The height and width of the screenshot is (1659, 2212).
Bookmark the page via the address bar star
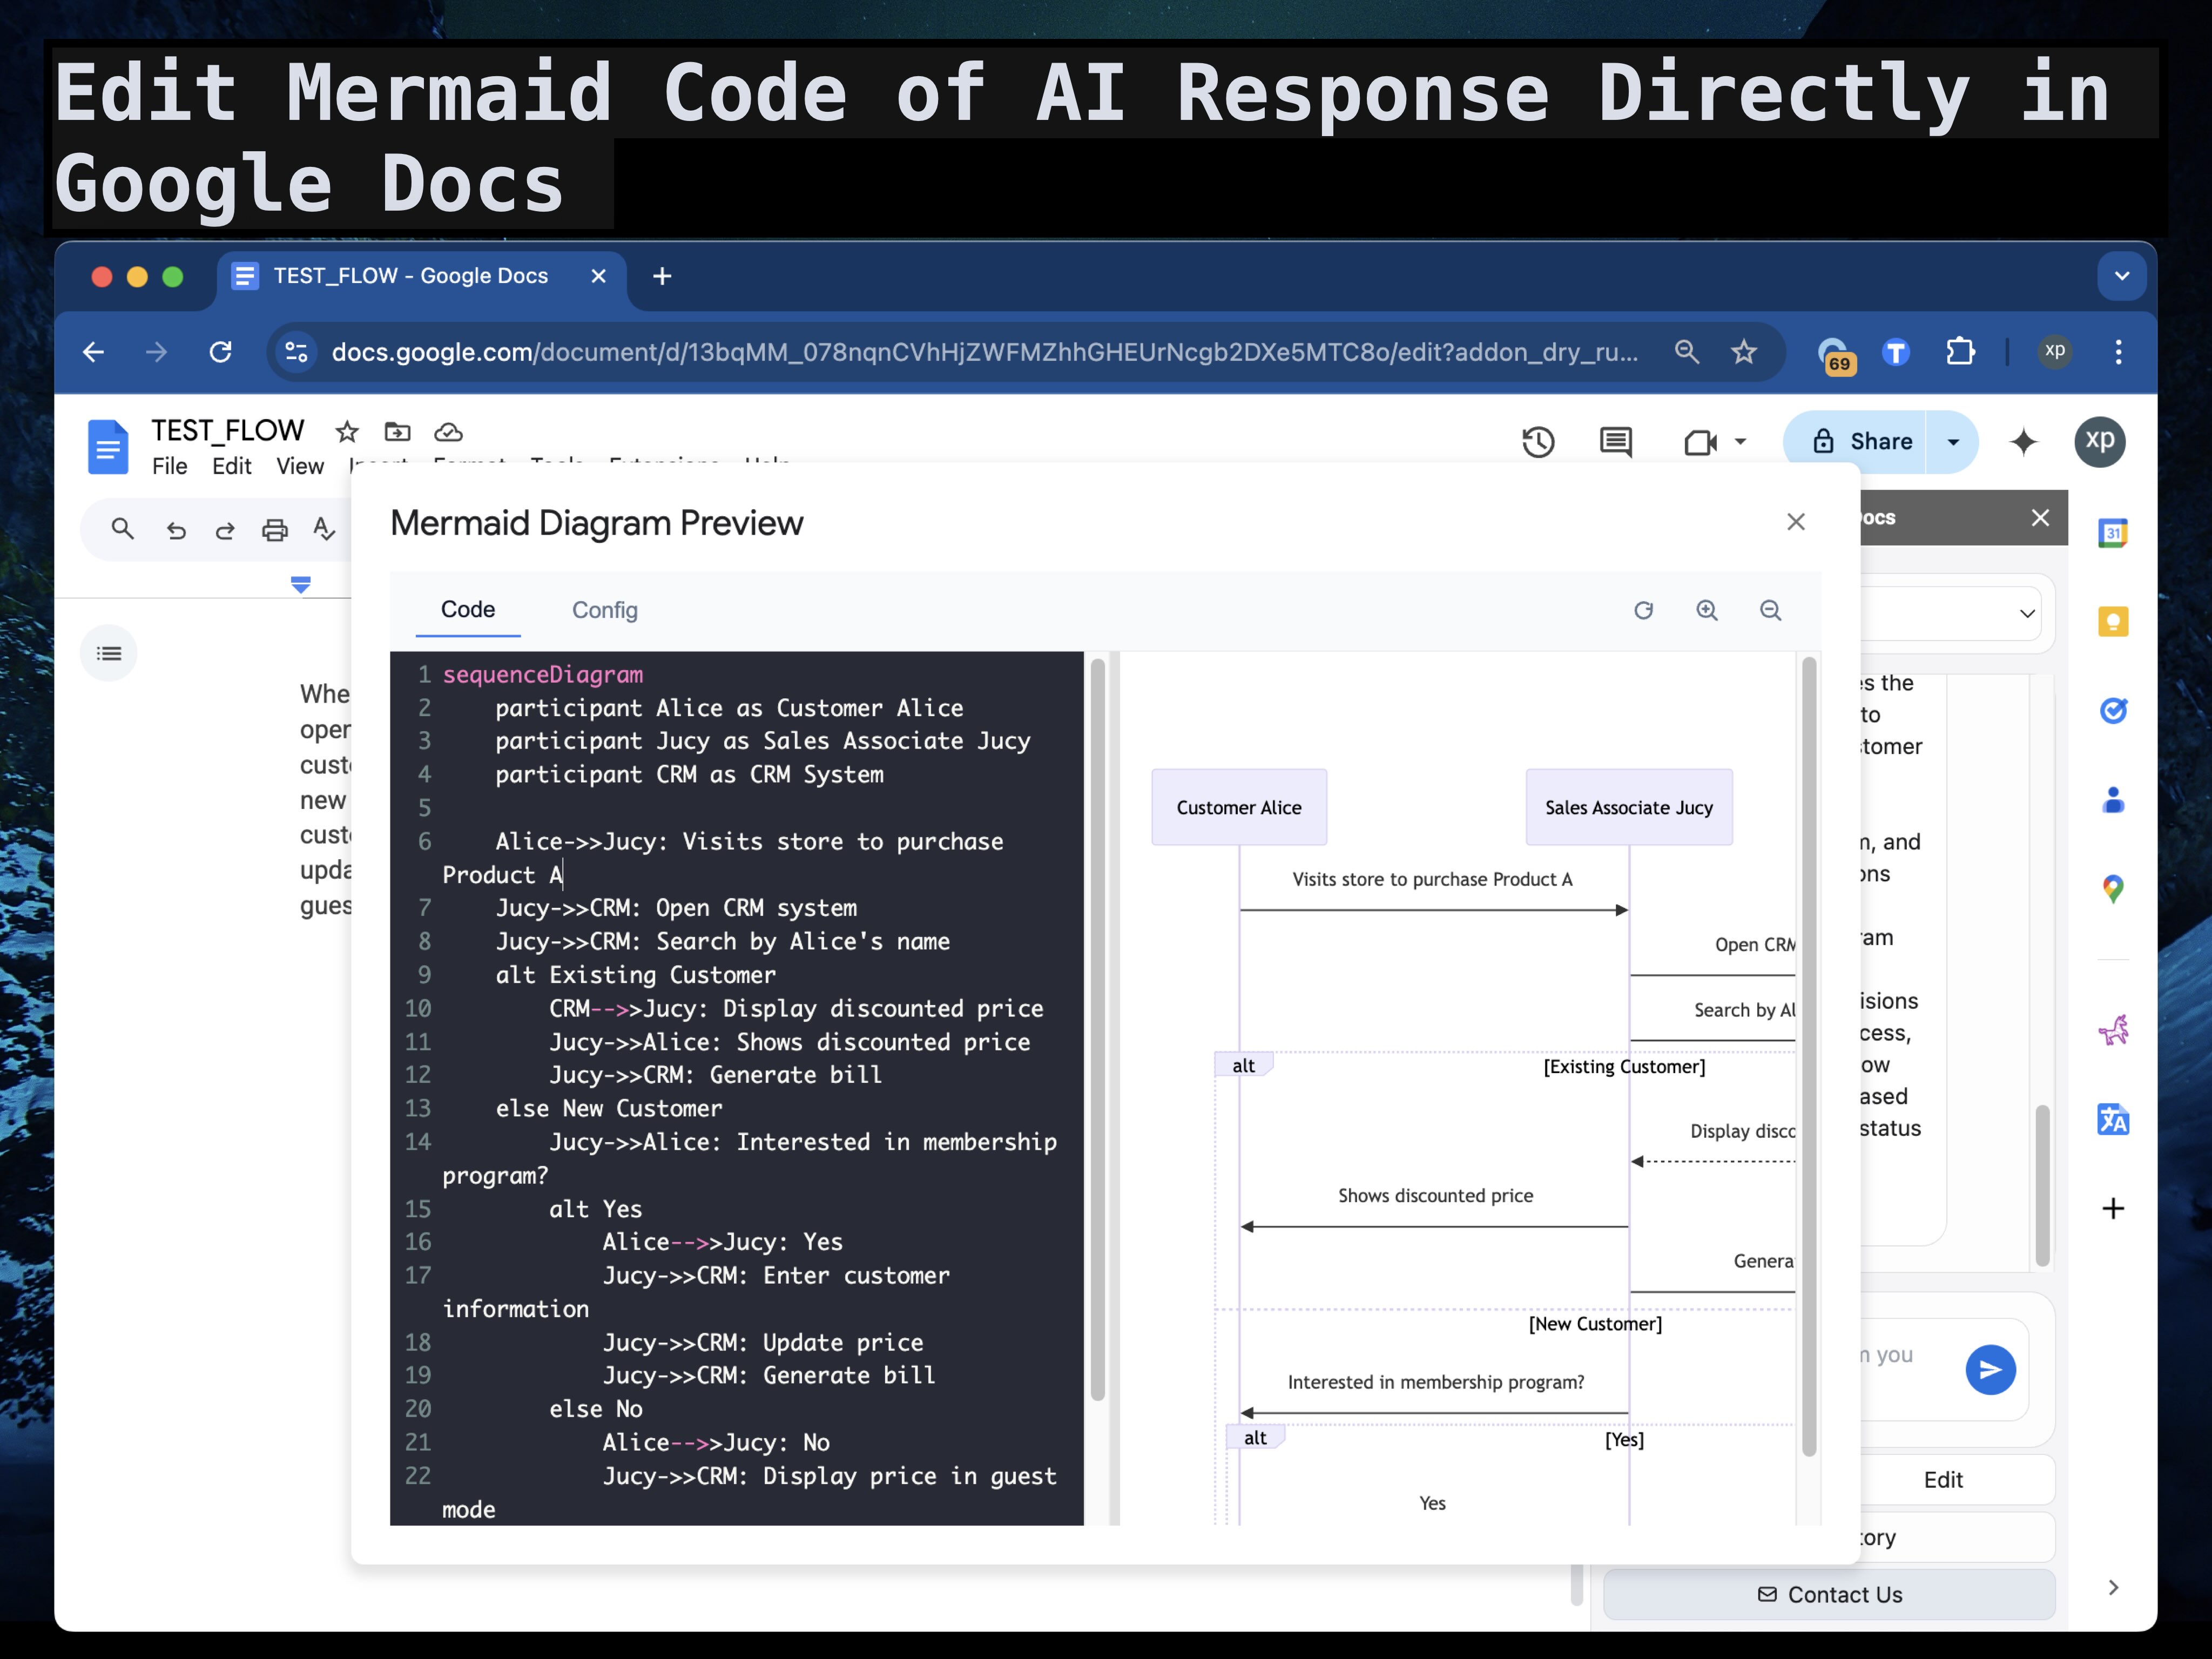click(x=1744, y=352)
